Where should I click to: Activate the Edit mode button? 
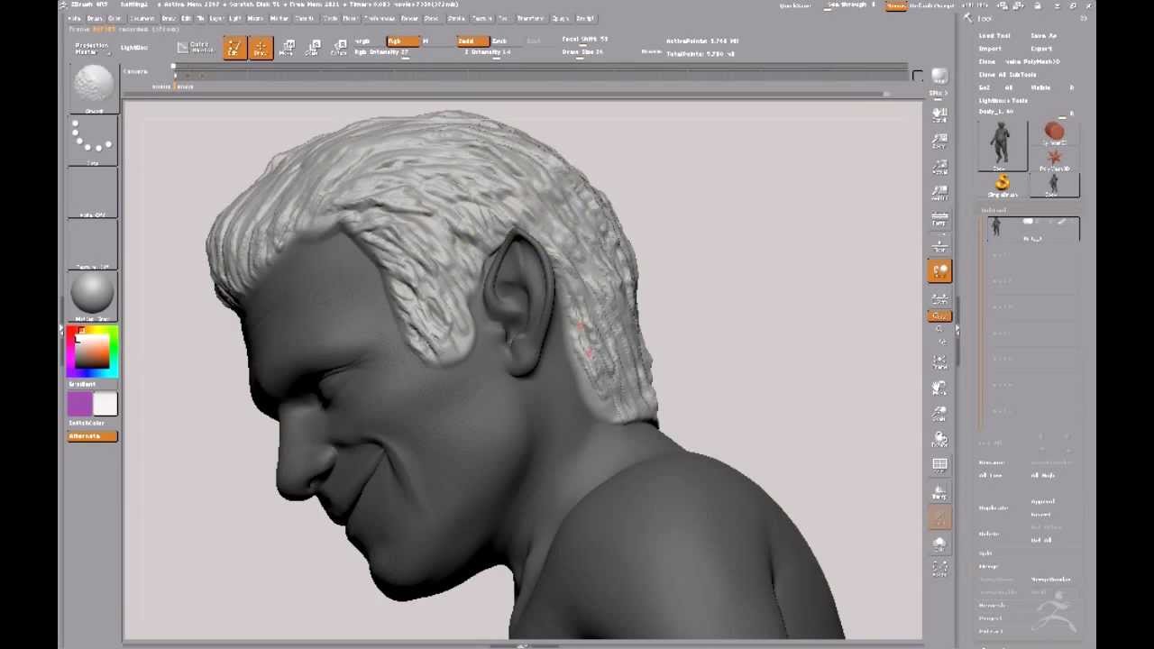(x=234, y=48)
